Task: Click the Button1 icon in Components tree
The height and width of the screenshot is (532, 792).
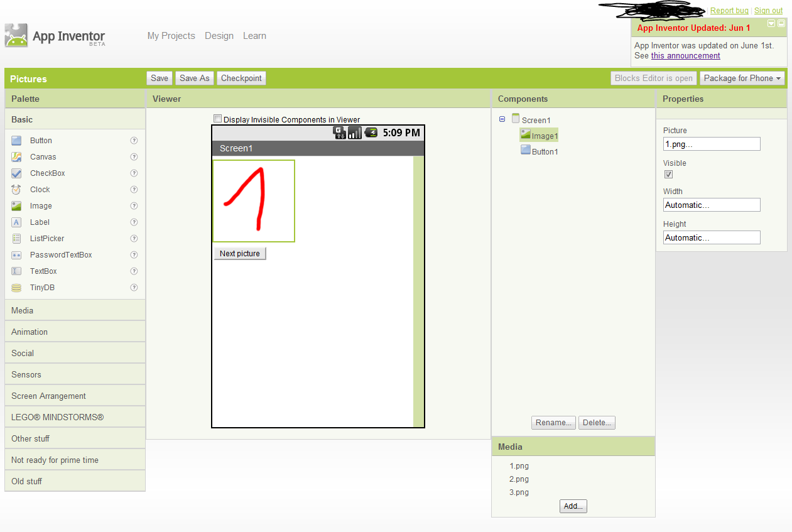Action: click(x=526, y=150)
